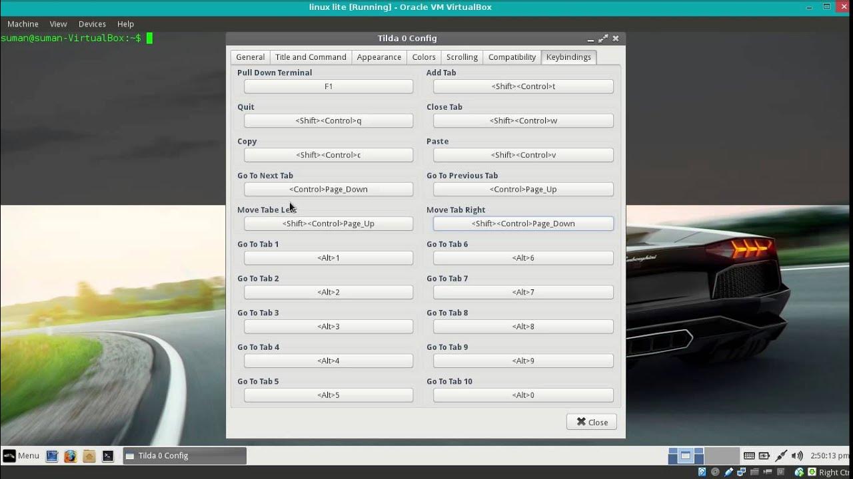Open the VirtualBox View menu
The height and width of the screenshot is (479, 853).
pyautogui.click(x=58, y=24)
